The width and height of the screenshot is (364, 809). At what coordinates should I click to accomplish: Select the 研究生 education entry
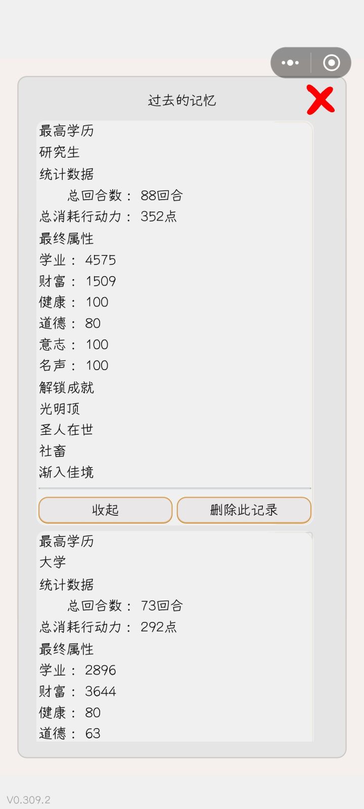click(x=60, y=152)
